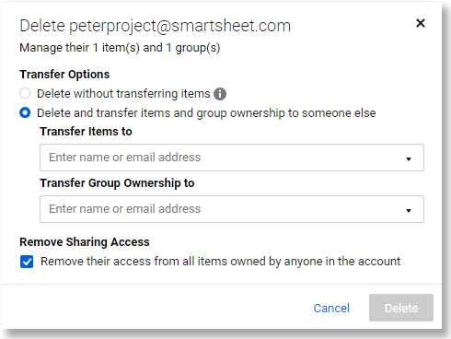Click the info icon beside Delete without transferring
The height and width of the screenshot is (339, 451).
[x=220, y=94]
